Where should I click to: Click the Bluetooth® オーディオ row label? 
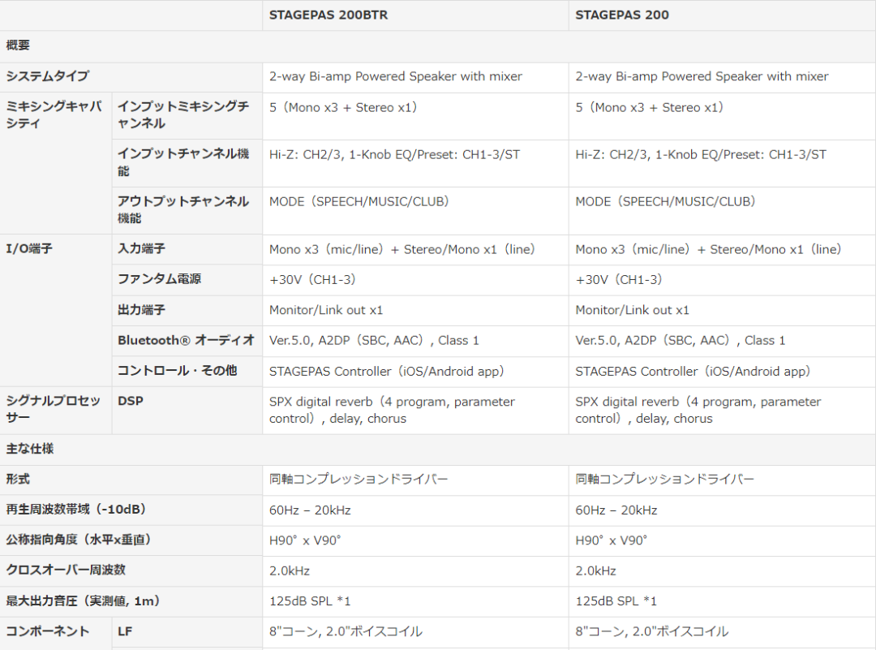coord(186,340)
